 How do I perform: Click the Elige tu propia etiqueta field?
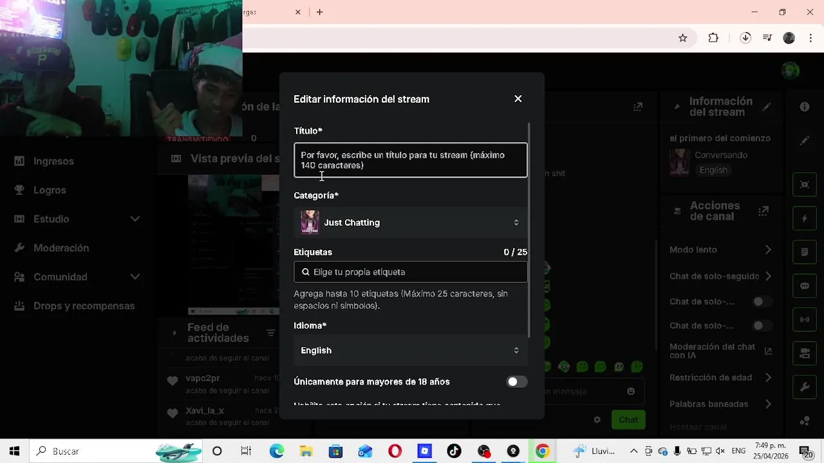pos(411,272)
